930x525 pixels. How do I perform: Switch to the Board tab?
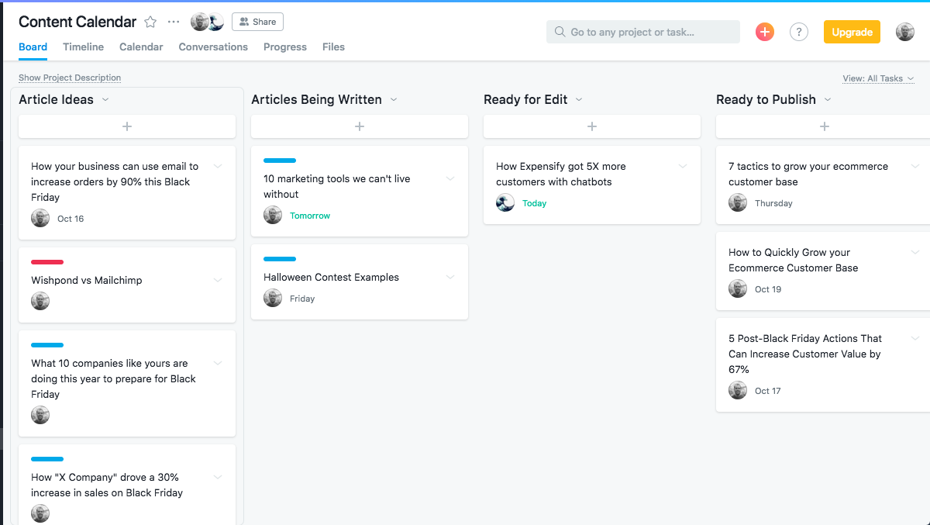(x=33, y=47)
